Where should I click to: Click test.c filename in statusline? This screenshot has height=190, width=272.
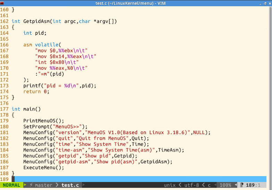[x=70, y=185]
